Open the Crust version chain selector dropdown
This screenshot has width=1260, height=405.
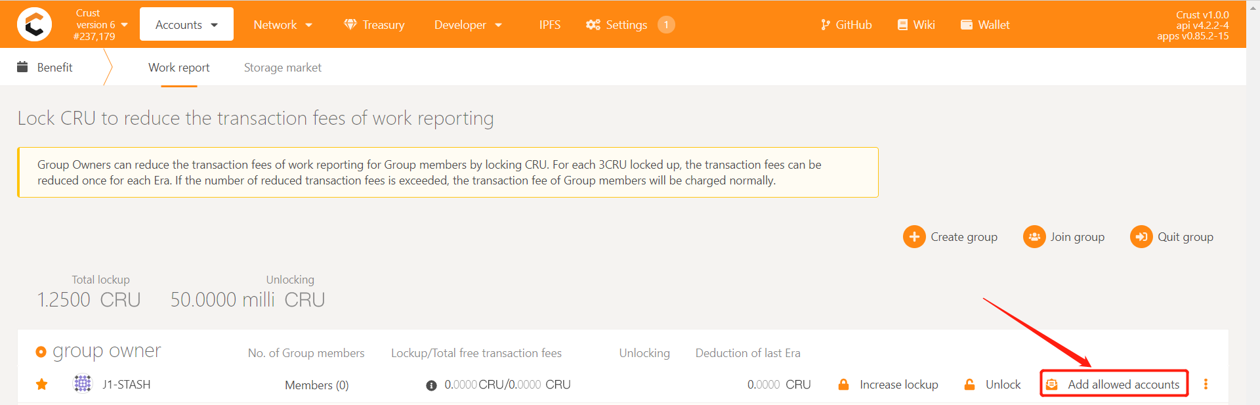click(101, 24)
